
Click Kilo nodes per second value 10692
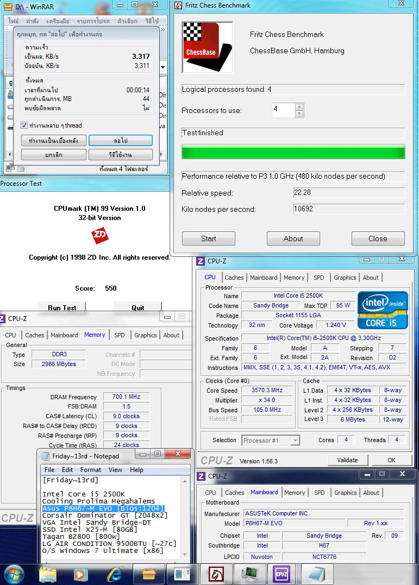coord(349,209)
